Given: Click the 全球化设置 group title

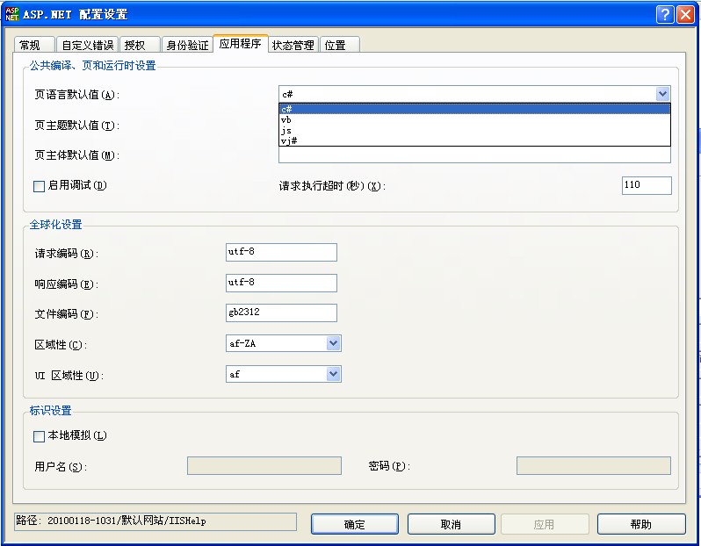Looking at the screenshot, I should pos(56,225).
